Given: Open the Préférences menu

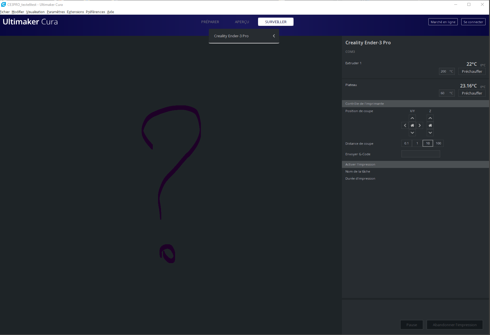Looking at the screenshot, I should click(x=95, y=12).
